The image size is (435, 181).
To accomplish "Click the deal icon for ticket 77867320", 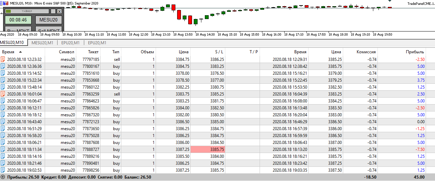I will (x=3, y=115).
